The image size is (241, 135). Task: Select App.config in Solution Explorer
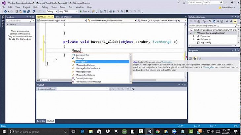pyautogui.click(x=205, y=42)
